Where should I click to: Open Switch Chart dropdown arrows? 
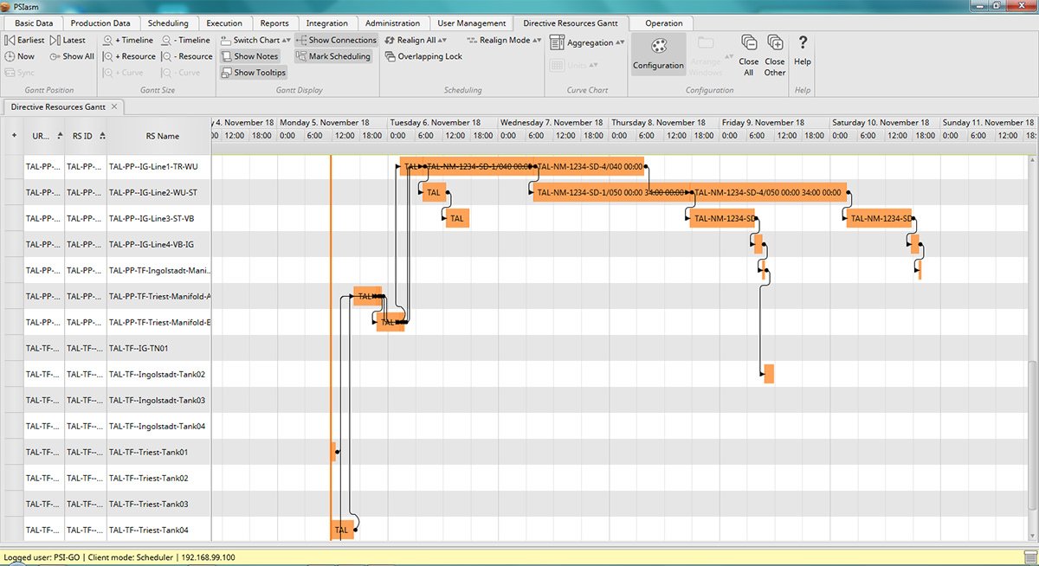click(x=287, y=41)
